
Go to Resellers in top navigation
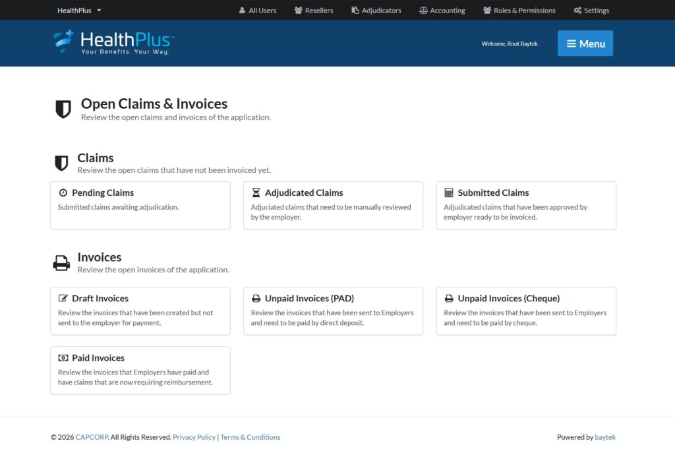pyautogui.click(x=314, y=11)
